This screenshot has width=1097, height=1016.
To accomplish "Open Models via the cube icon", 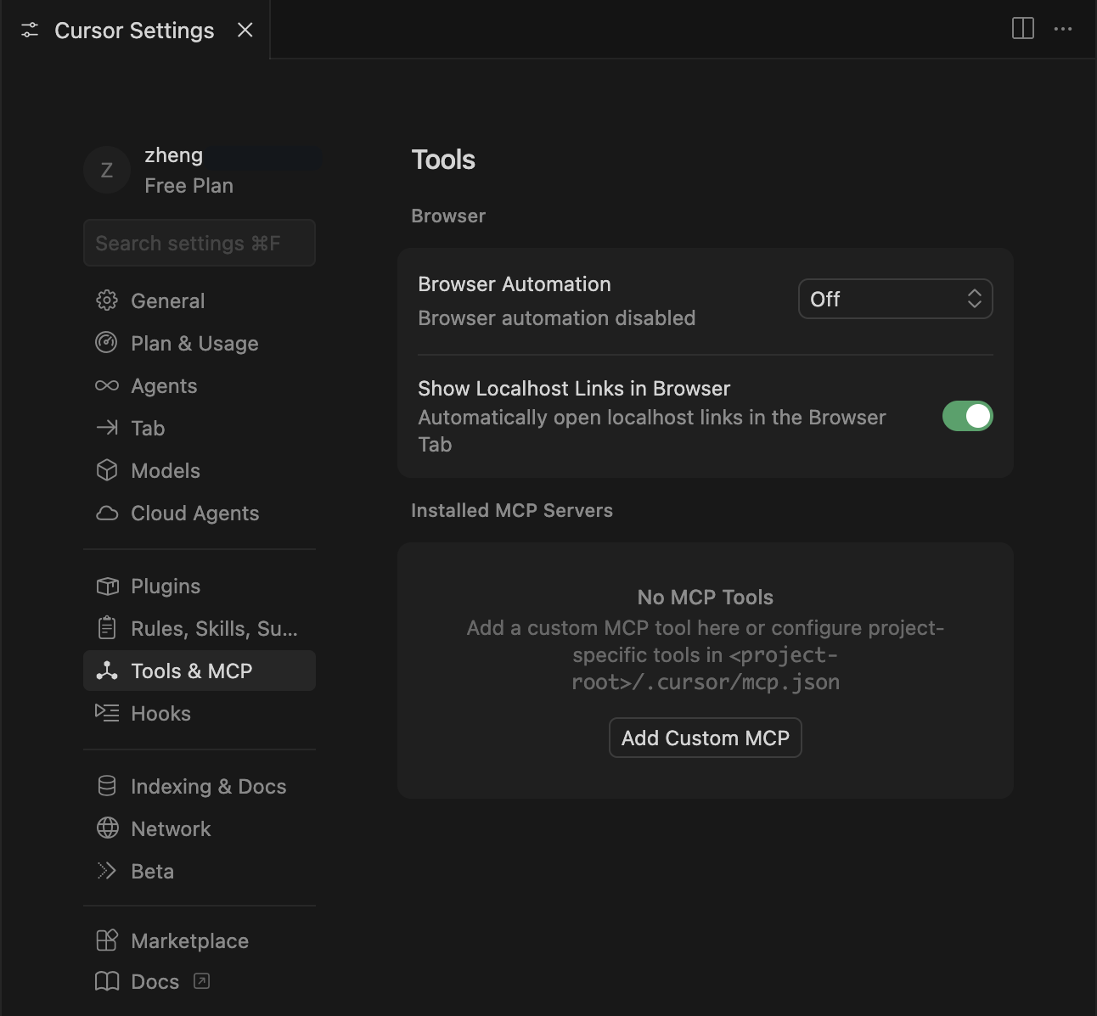I will (107, 470).
